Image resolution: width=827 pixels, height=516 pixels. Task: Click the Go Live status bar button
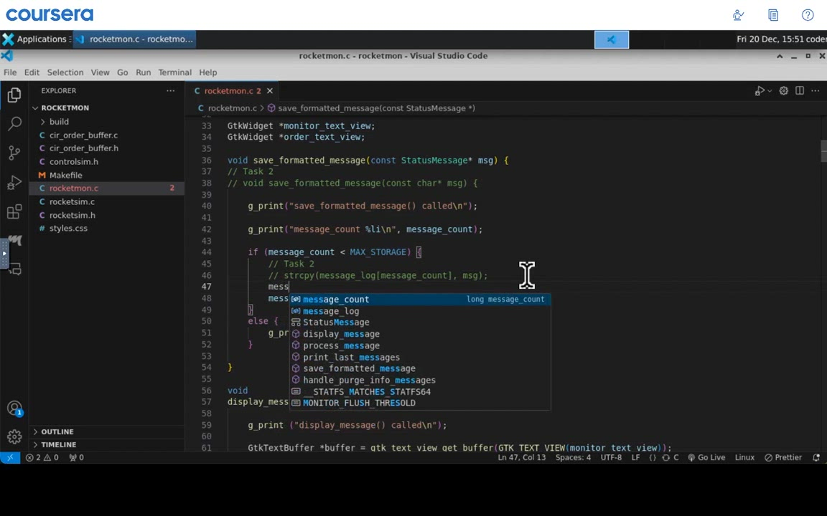[706, 457]
